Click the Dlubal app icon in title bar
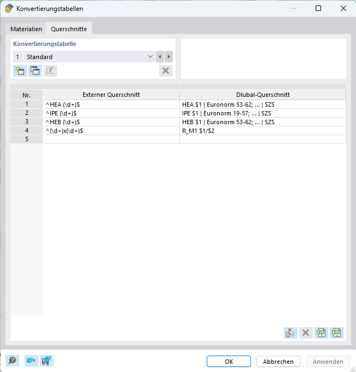Viewport: 356px width, 372px height. tap(9, 9)
